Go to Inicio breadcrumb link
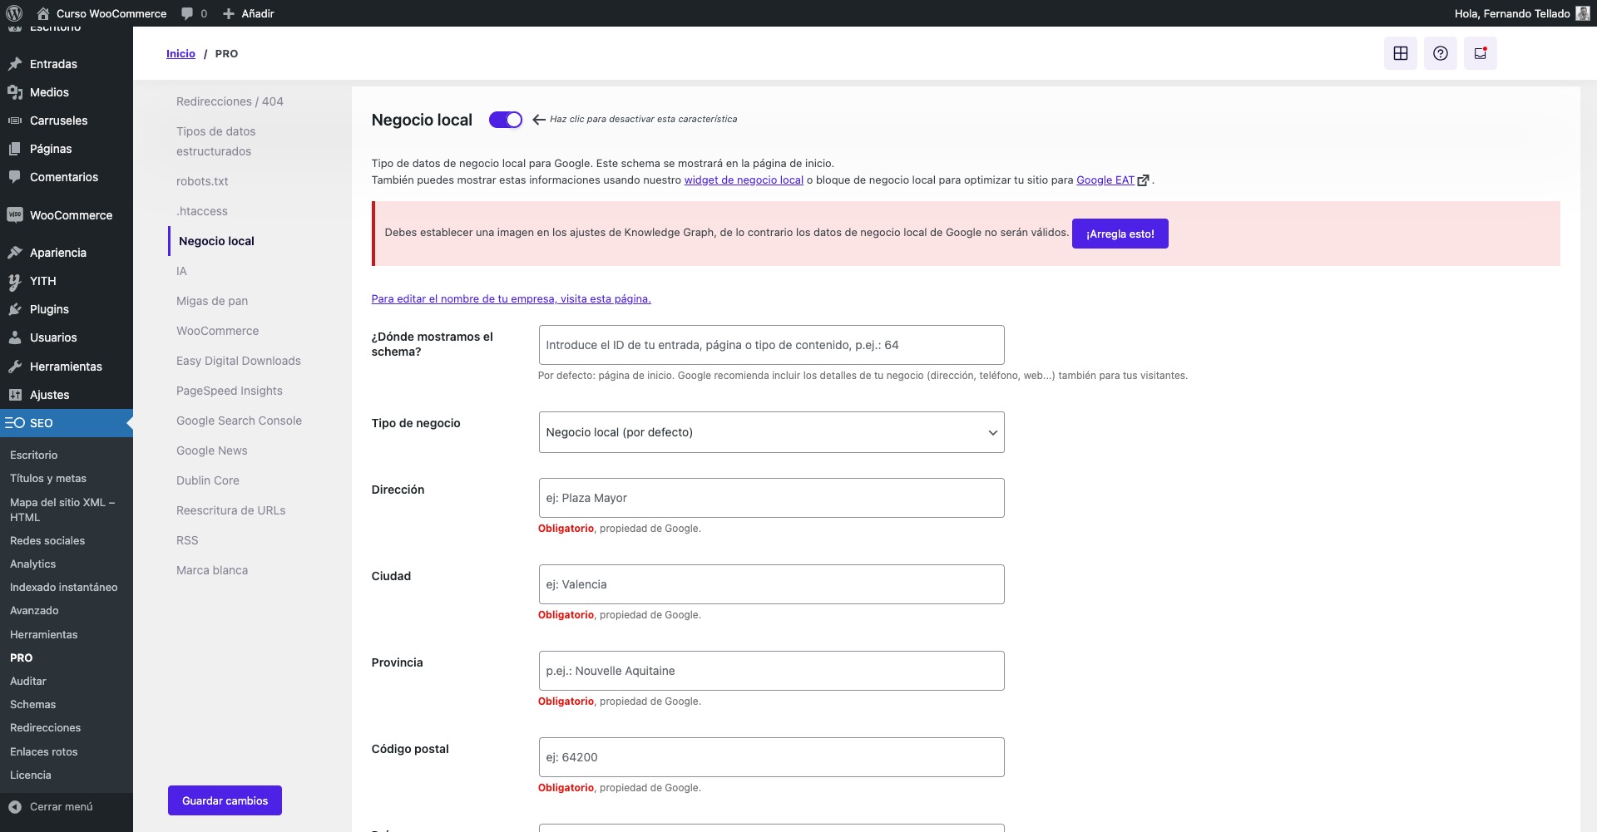Image resolution: width=1597 pixels, height=832 pixels. pos(180,52)
